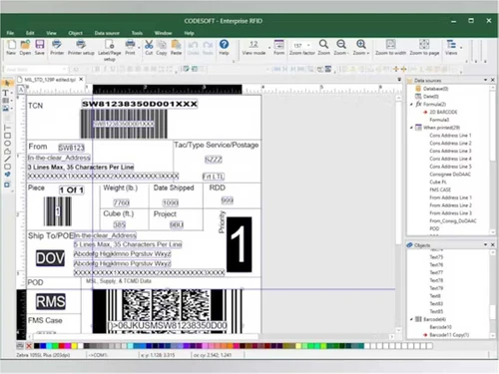Open the View menu
This screenshot has height=374, width=499.
tap(51, 33)
